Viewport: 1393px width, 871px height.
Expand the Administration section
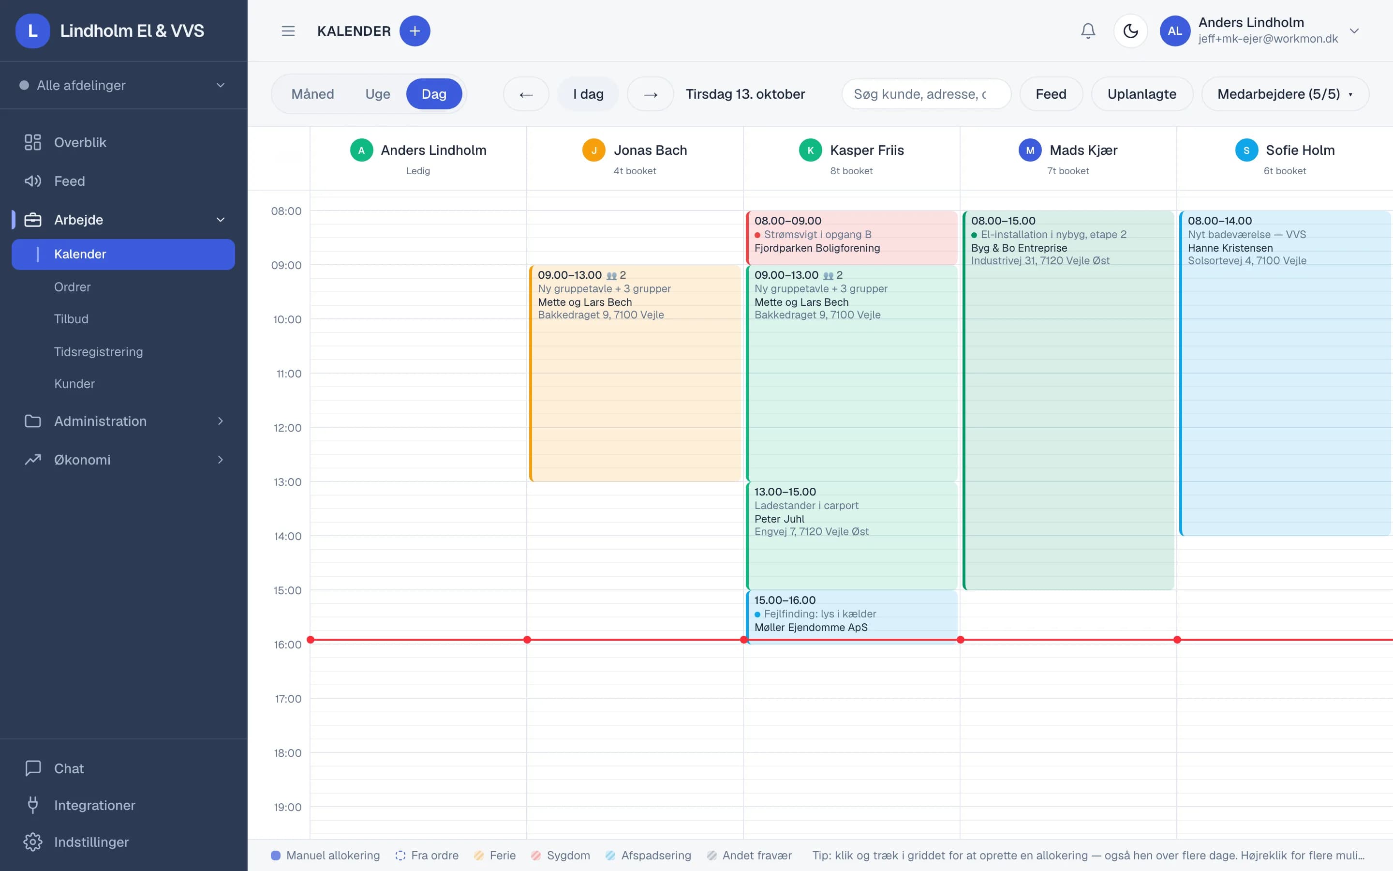123,421
